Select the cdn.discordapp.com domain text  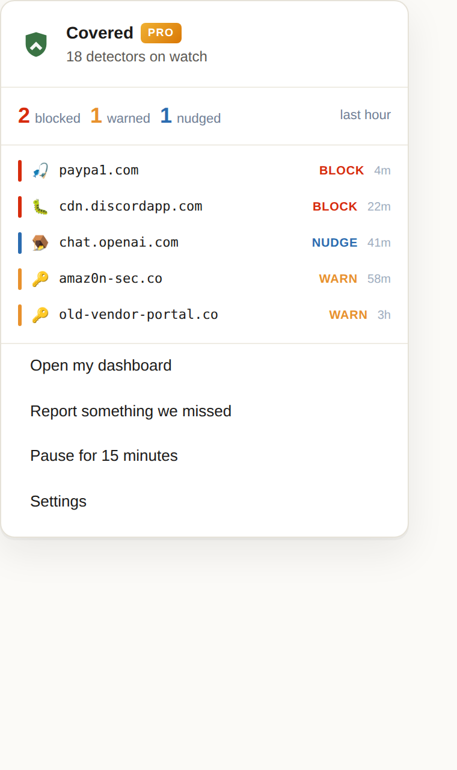coord(130,206)
